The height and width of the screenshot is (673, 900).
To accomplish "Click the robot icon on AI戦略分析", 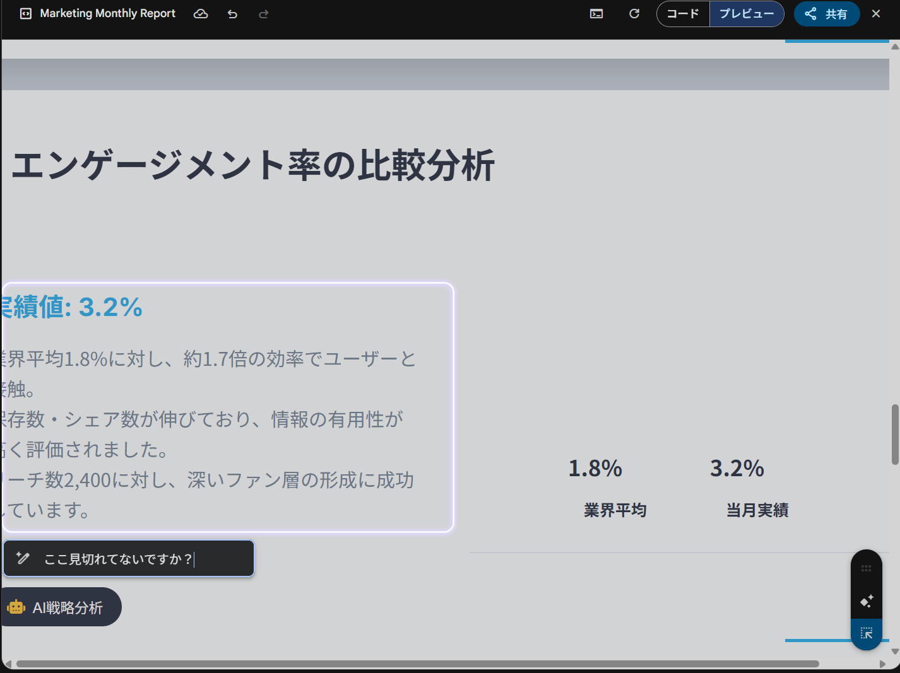I will [16, 606].
